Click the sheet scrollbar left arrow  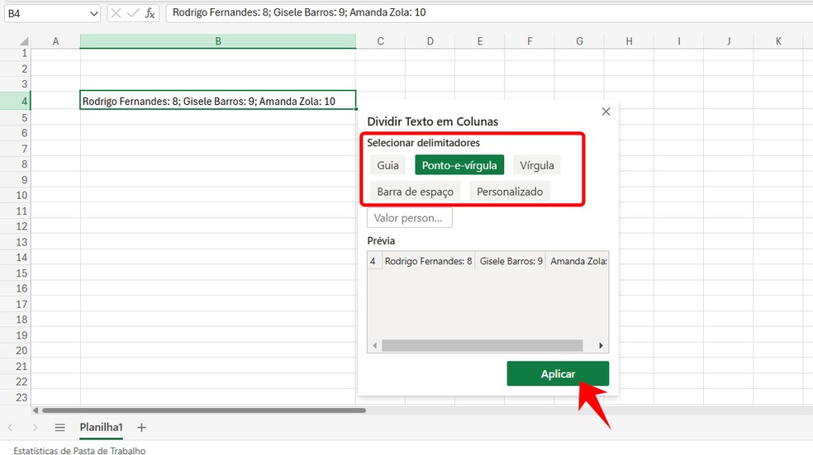coord(36,410)
